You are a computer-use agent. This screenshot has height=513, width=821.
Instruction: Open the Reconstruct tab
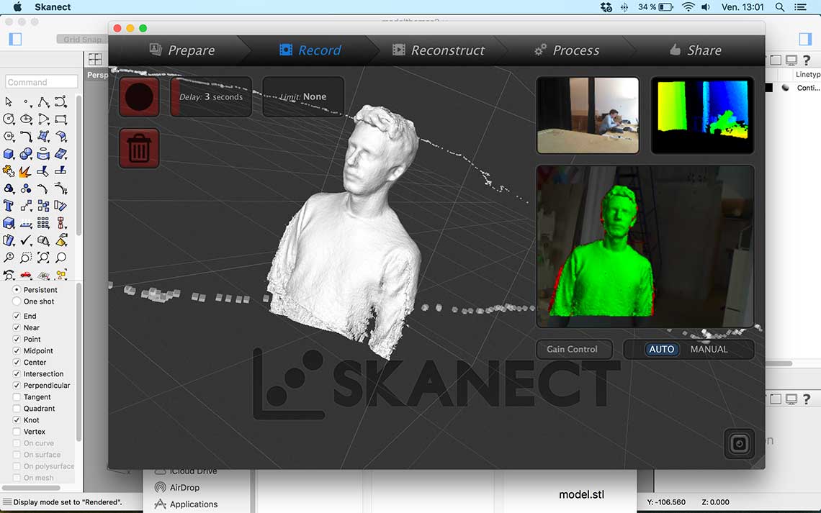[x=439, y=50]
